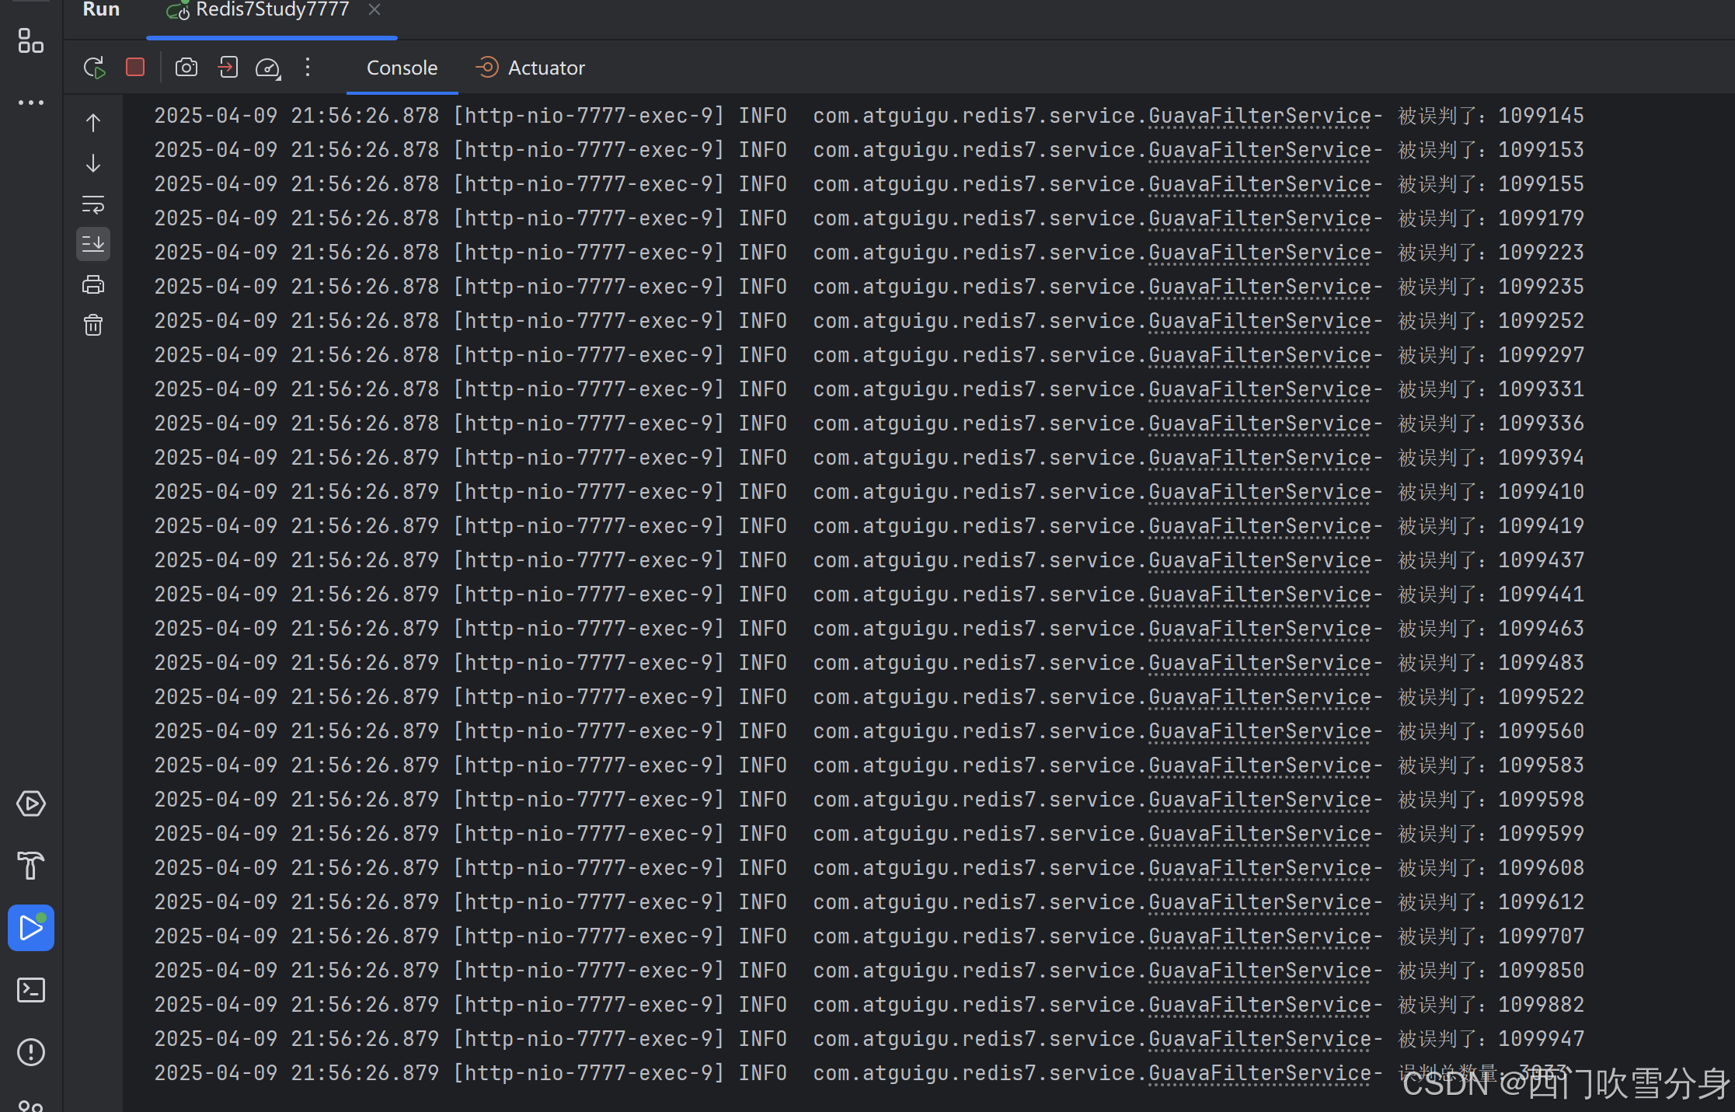This screenshot has height=1112, width=1735.
Task: Open the Terminal tool window
Action: 31,990
